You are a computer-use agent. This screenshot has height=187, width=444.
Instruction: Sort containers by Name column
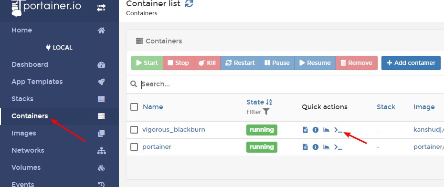153,107
